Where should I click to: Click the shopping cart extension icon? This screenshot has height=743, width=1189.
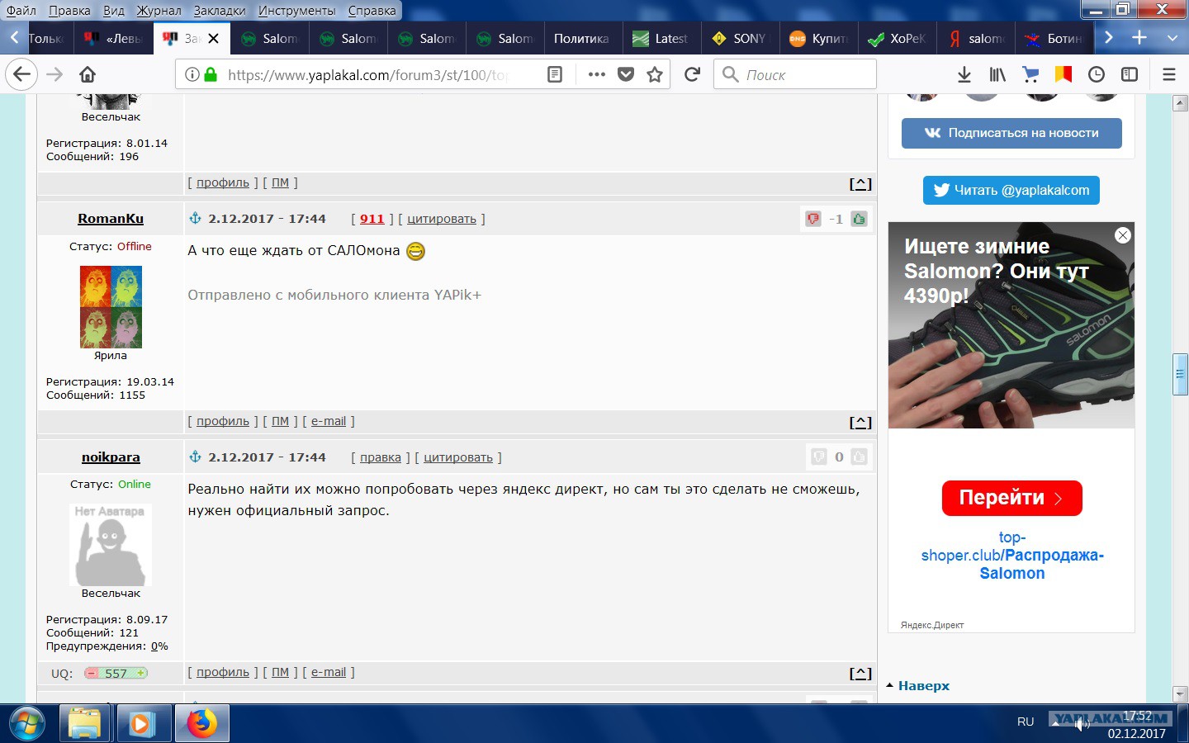[1030, 74]
